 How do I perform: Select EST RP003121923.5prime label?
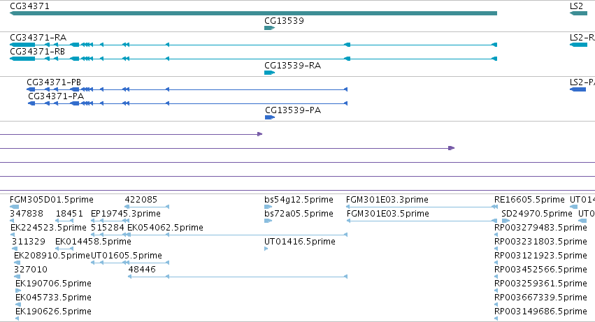[540, 256]
